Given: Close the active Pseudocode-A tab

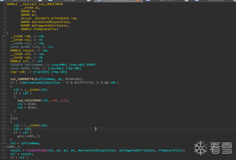Looking at the screenshot, I should click(x=138, y=1).
